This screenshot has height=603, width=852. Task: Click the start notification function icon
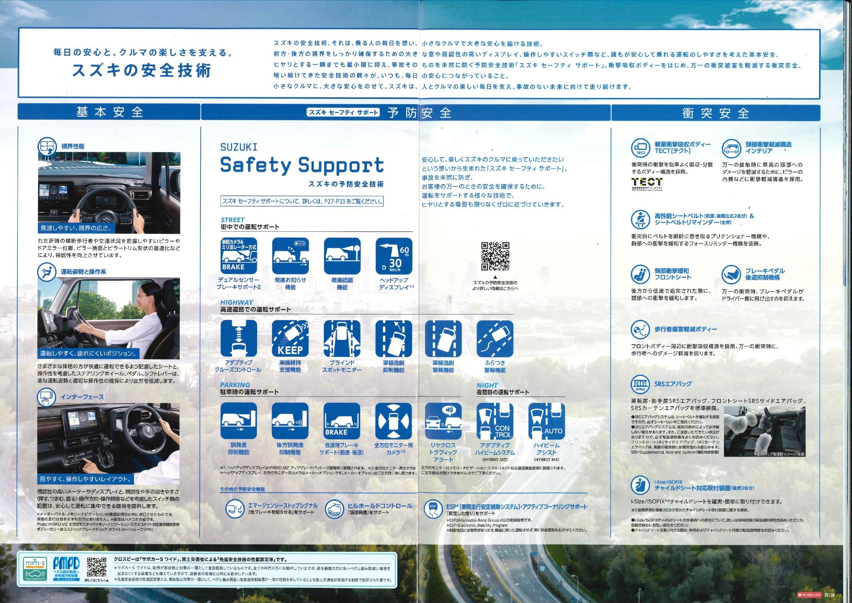point(290,256)
